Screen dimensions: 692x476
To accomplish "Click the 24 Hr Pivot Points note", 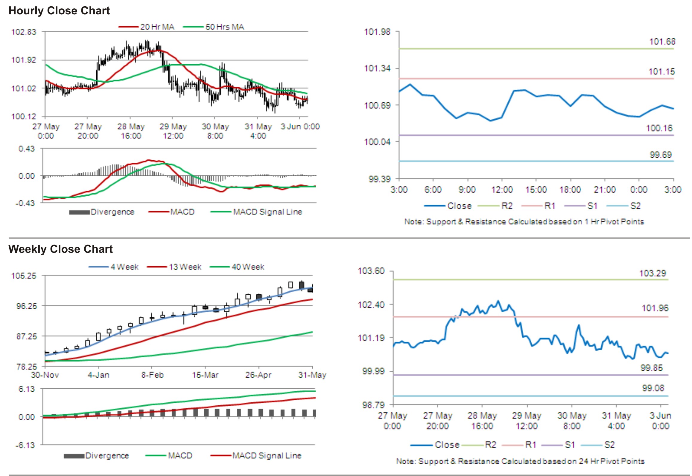I will [520, 461].
